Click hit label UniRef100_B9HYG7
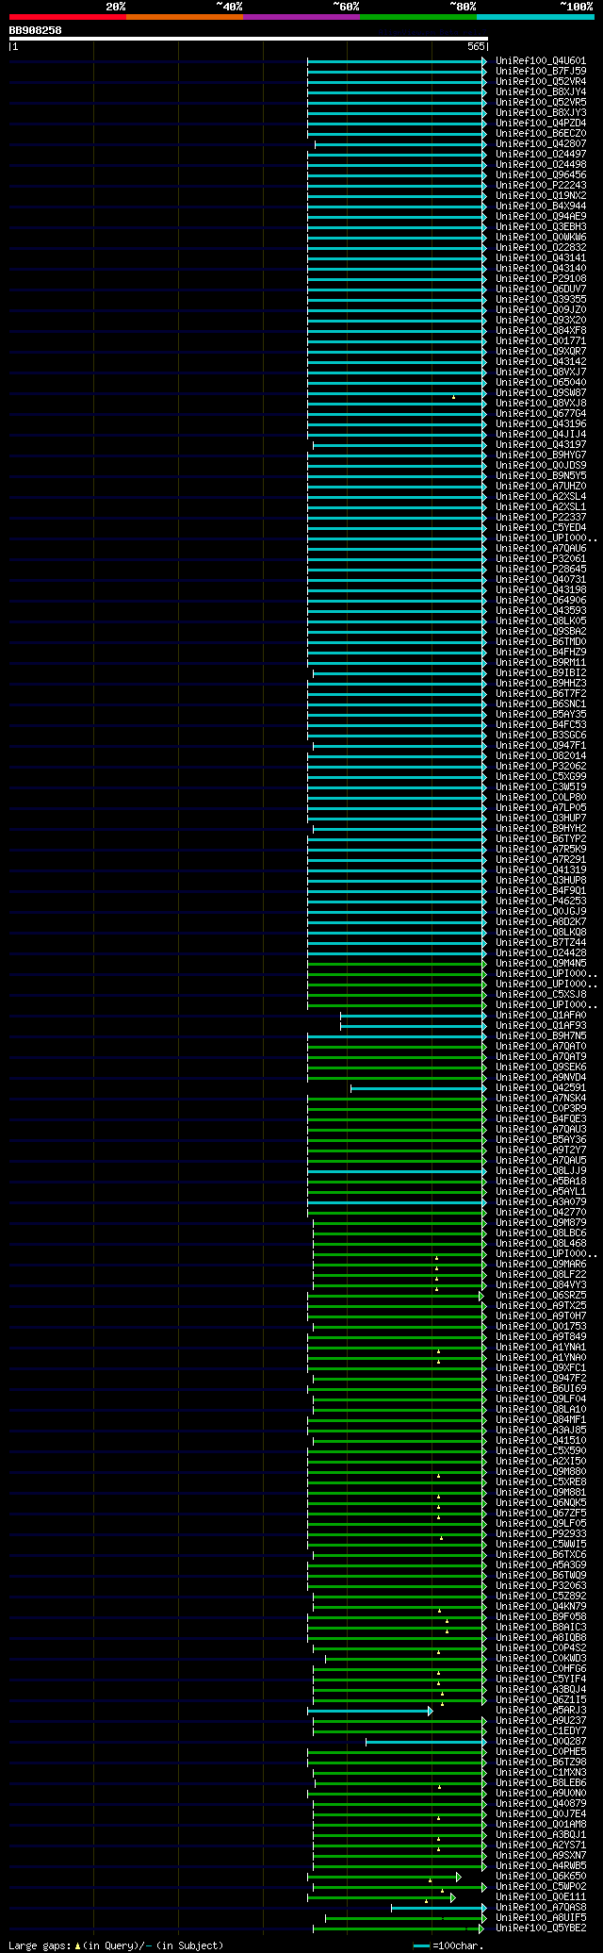The height and width of the screenshot is (1953, 603). (541, 455)
